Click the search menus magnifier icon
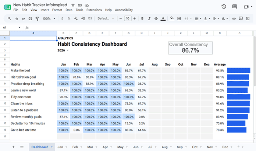 (x=9, y=18)
